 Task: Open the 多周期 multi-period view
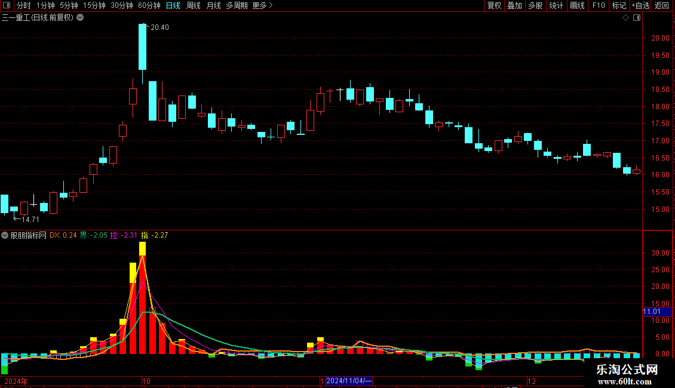point(237,5)
